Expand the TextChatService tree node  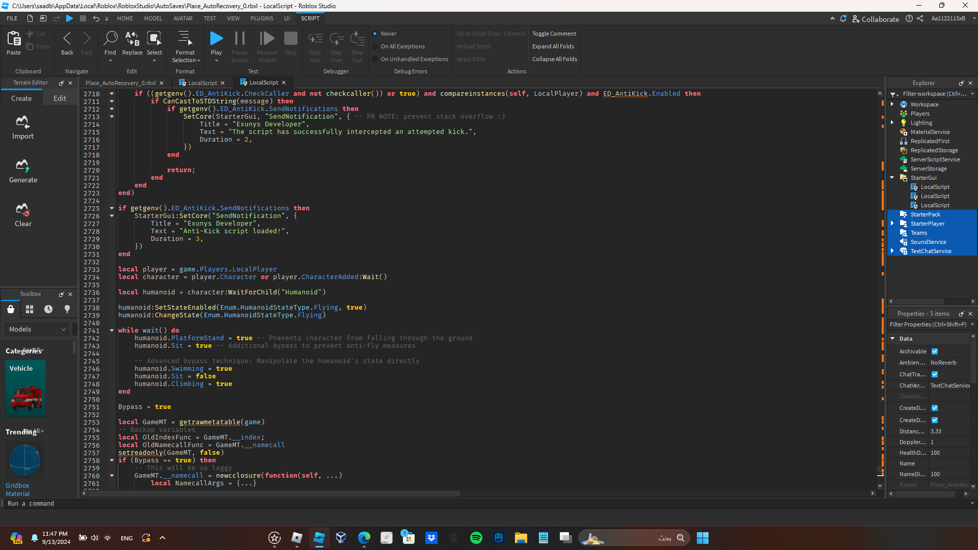(892, 251)
